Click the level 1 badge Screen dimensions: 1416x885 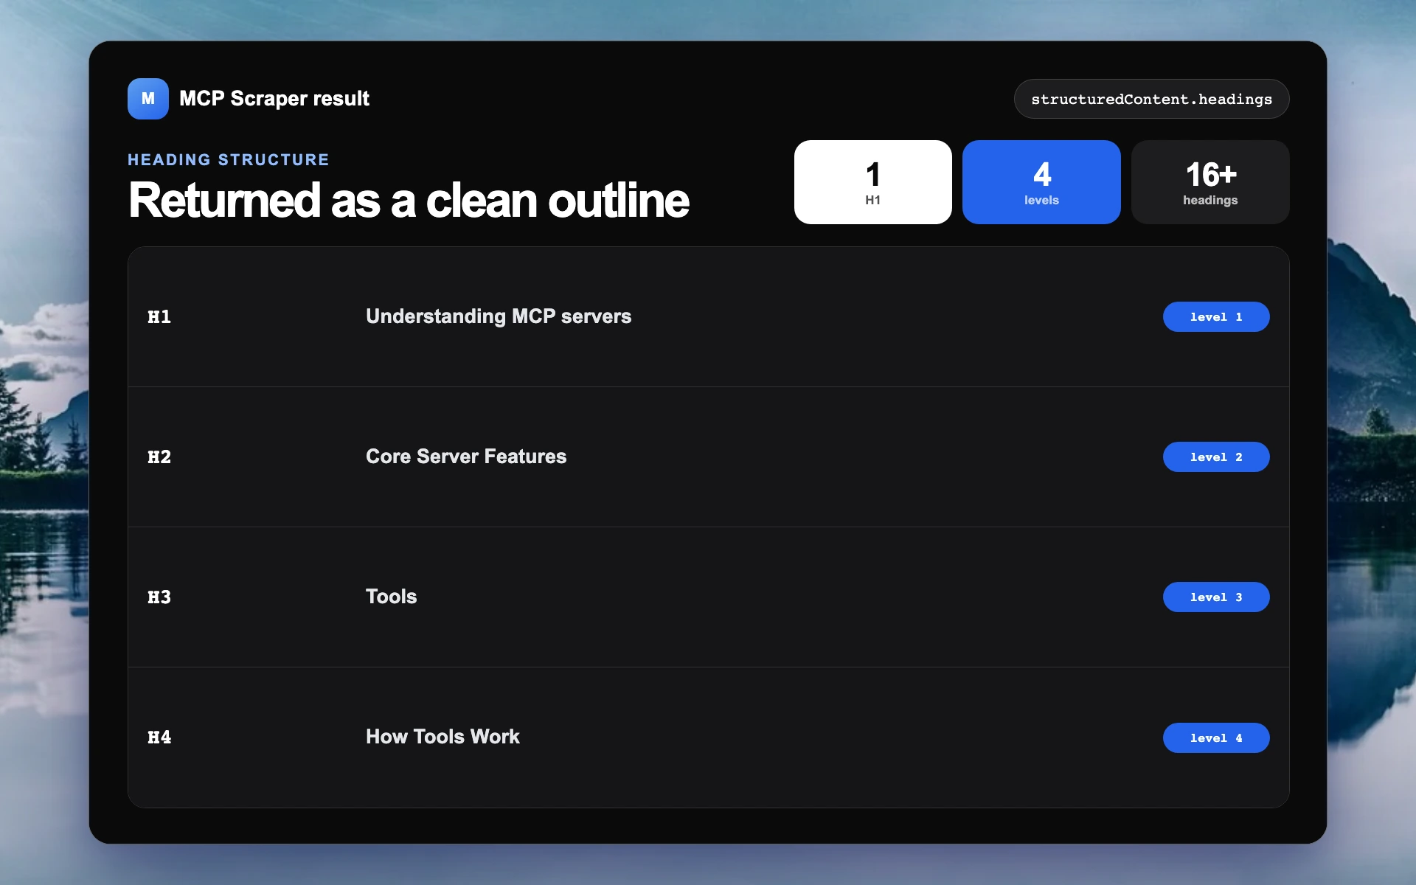point(1216,317)
